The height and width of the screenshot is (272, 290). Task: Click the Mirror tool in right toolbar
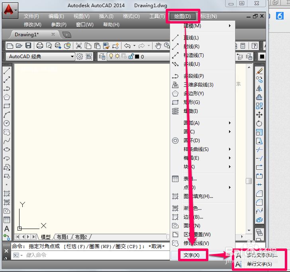tap(259, 88)
